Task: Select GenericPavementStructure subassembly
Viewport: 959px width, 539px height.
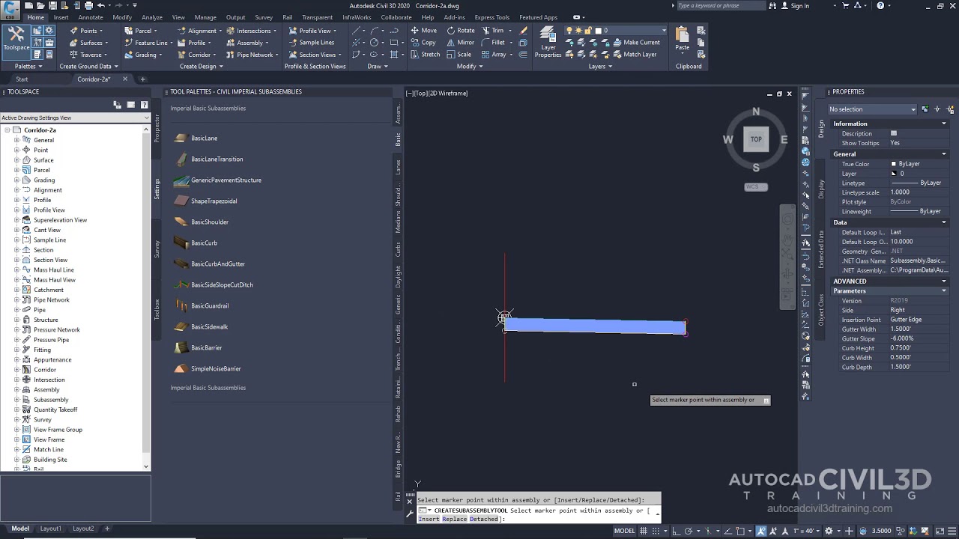Action: tap(218, 180)
